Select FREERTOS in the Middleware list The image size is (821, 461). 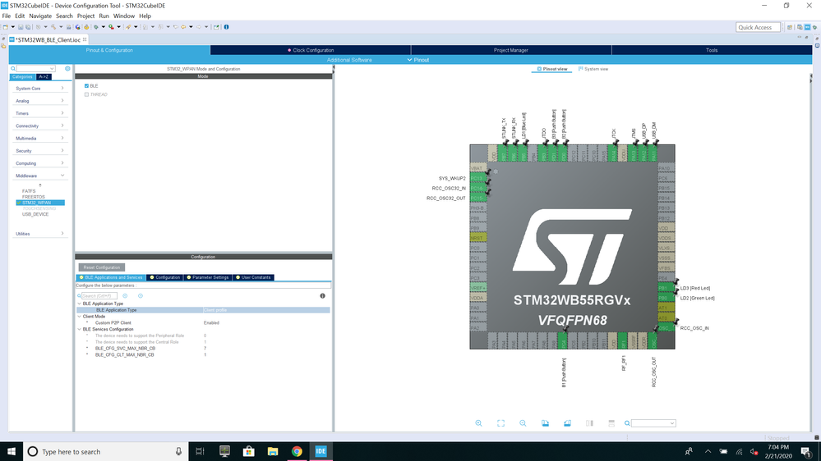[34, 197]
